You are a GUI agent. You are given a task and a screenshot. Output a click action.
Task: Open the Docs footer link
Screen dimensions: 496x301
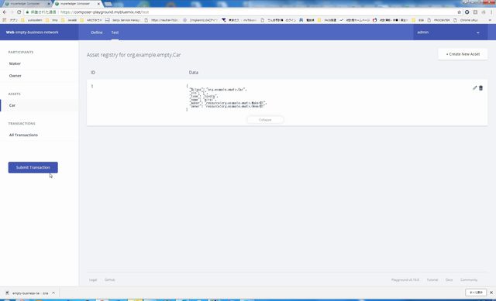[449, 280]
